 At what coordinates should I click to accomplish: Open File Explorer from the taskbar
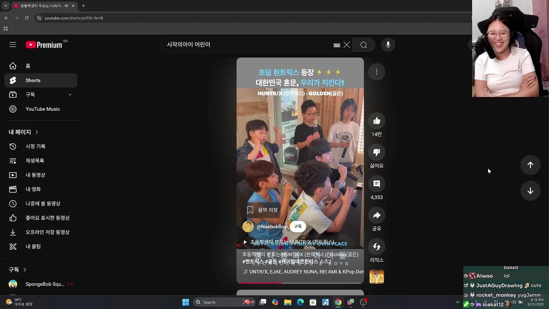point(287,302)
